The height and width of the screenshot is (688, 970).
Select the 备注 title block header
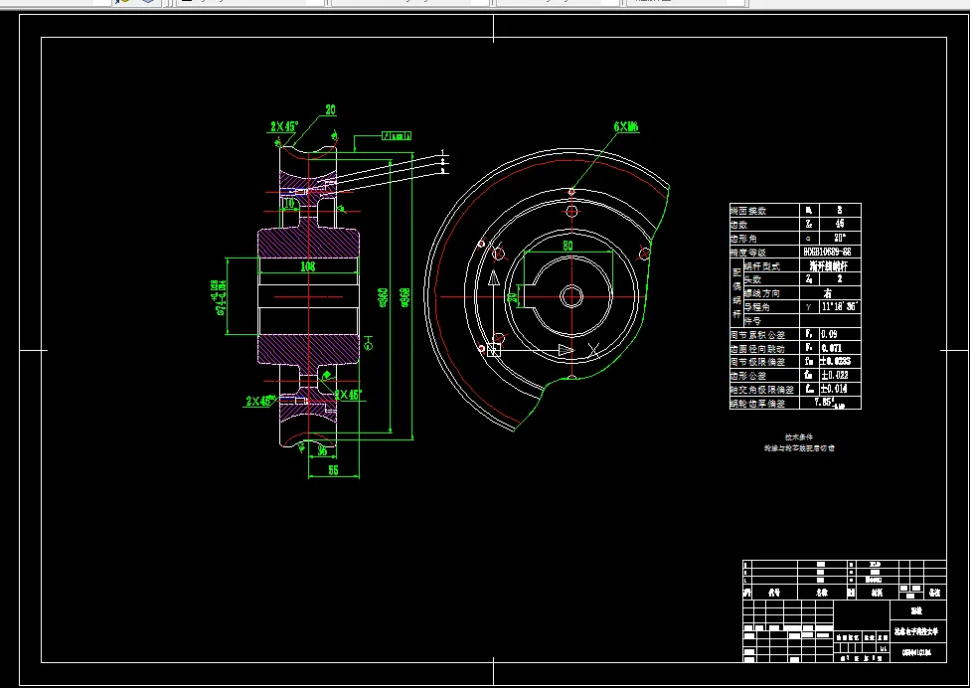(x=935, y=593)
